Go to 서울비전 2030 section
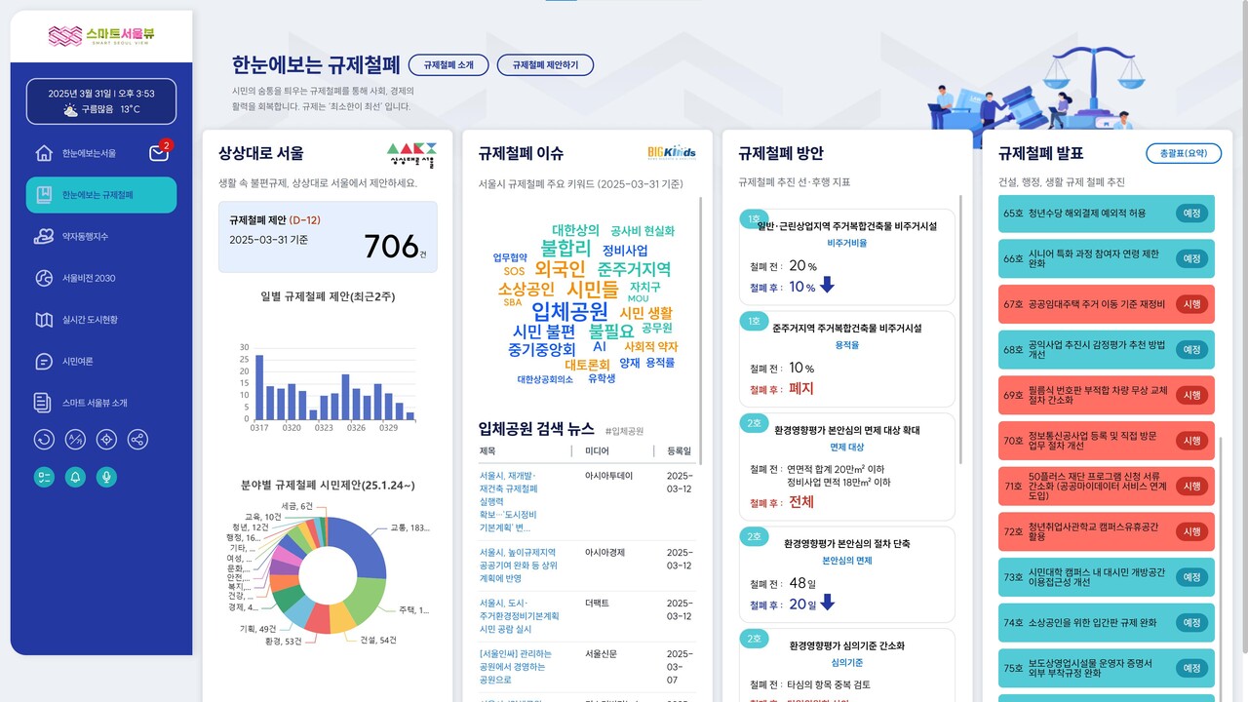The height and width of the screenshot is (702, 1248). pyautogui.click(x=88, y=278)
